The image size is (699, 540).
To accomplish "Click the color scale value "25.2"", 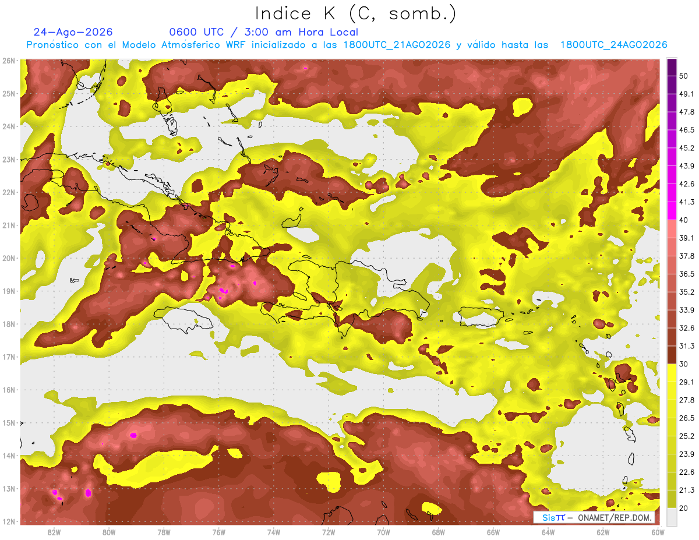I will click(687, 436).
